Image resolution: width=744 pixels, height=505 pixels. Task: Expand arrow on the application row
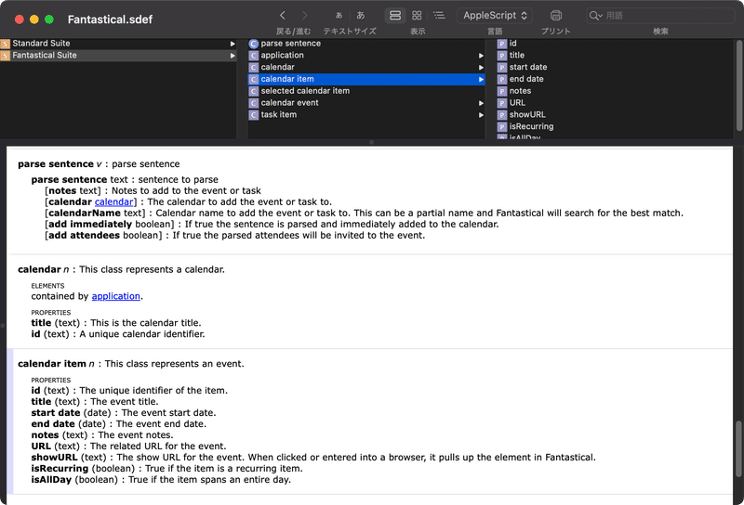pos(481,56)
